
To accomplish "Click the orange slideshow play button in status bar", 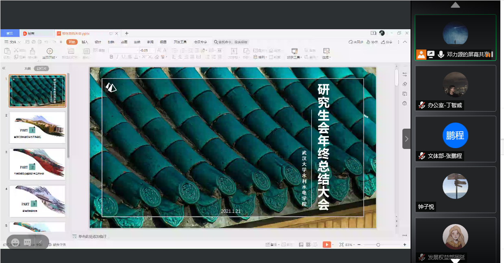I will tap(326, 244).
